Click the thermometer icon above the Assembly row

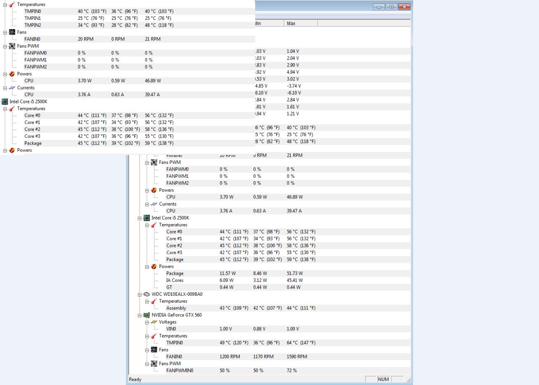tap(154, 301)
